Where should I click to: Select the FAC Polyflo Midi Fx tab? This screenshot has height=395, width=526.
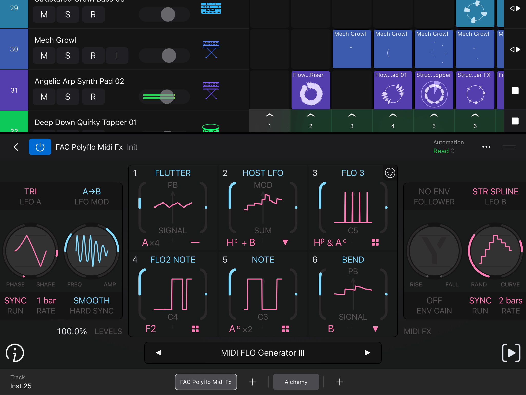click(x=206, y=382)
